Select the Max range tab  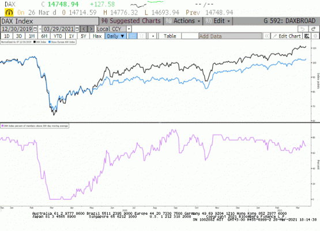[x=97, y=36]
